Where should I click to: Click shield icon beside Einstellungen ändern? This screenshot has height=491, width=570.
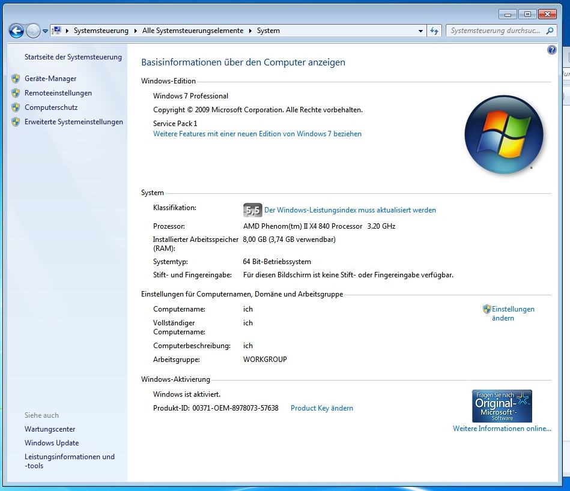coord(487,309)
